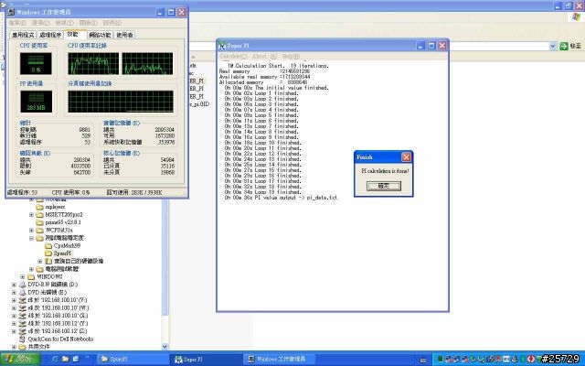Image resolution: width=585 pixels, height=366 pixels.
Task: Click 192.168.100.12 (Y:) network drive icon
Action: click(x=23, y=323)
